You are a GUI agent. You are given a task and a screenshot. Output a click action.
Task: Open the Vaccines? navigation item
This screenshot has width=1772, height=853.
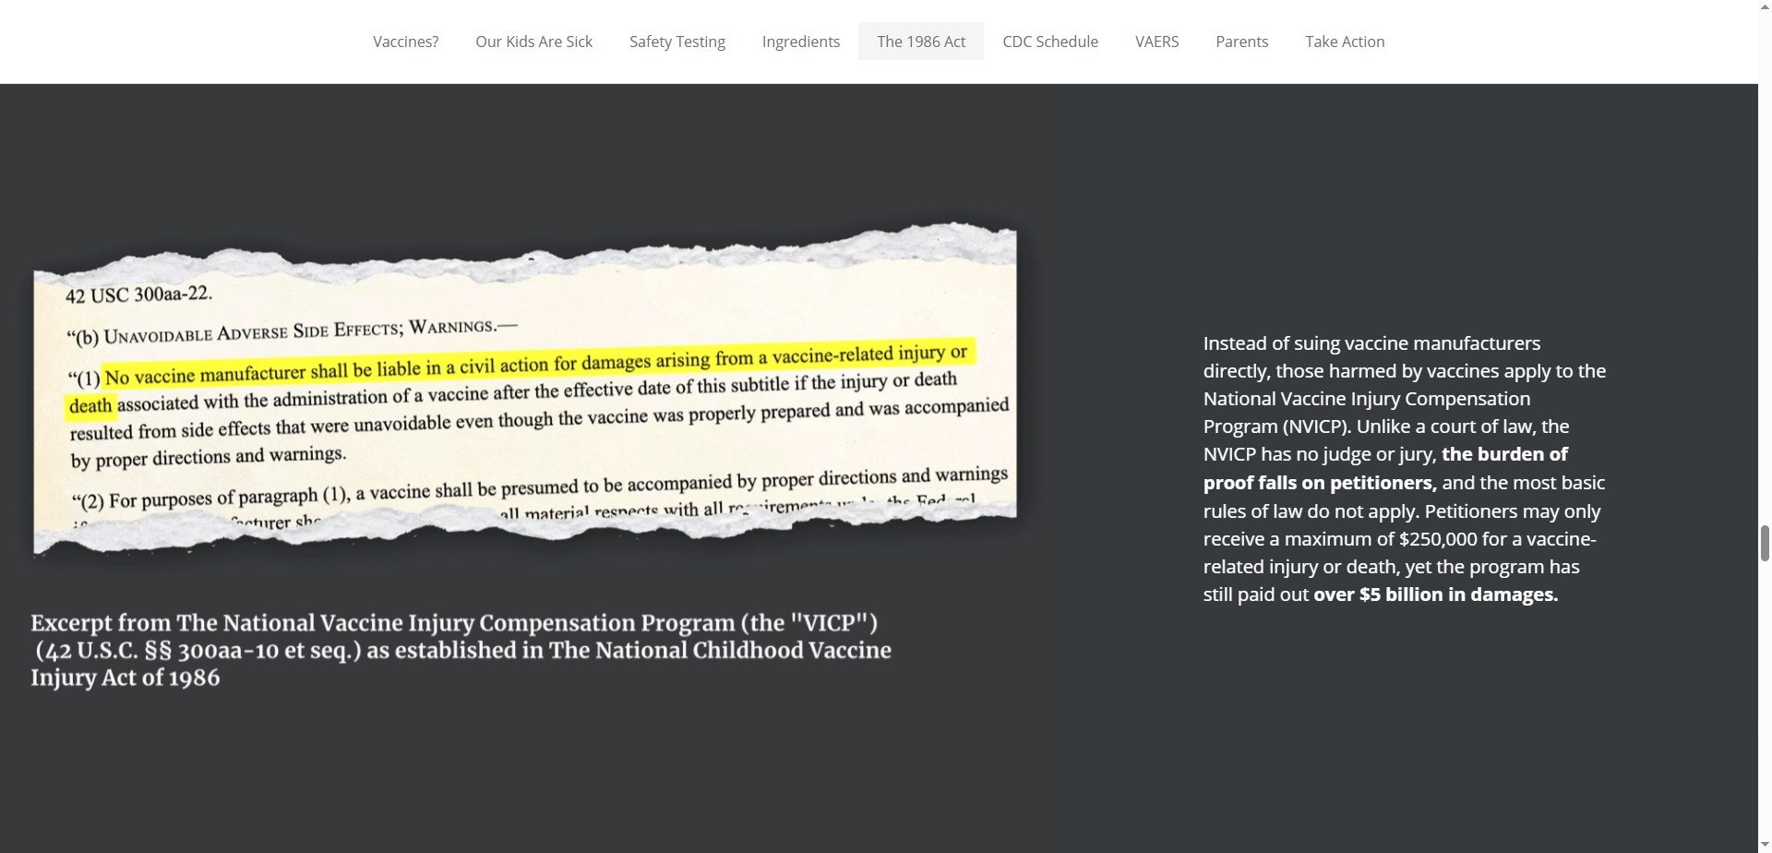point(405,42)
